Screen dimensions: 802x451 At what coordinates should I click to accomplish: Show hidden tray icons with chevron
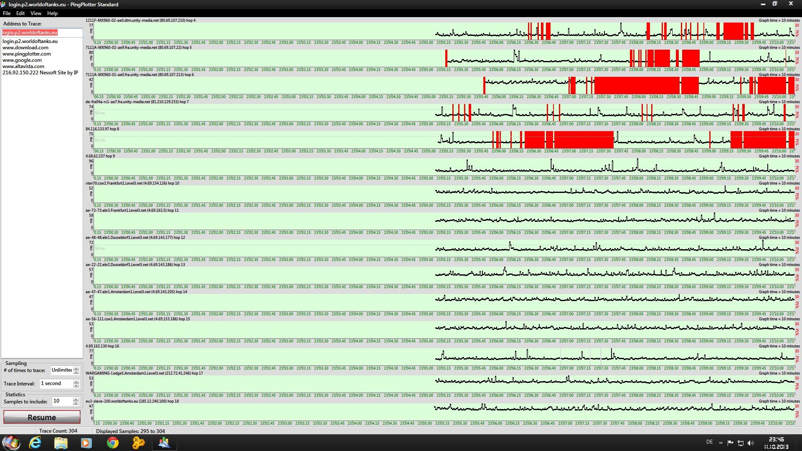(x=721, y=443)
